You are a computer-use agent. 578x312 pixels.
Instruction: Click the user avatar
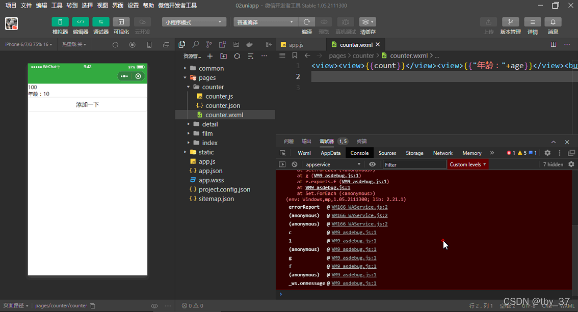tap(11, 23)
